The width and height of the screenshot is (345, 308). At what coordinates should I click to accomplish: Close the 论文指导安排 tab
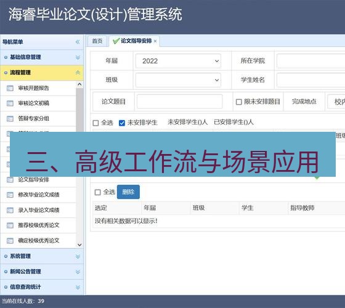coord(155,41)
